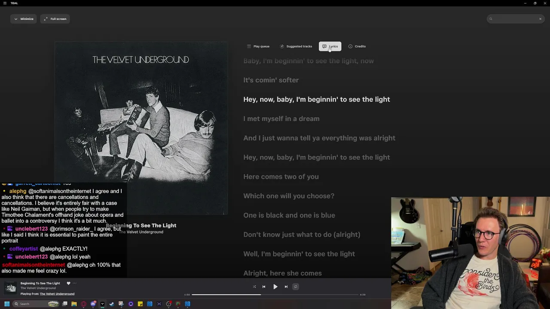Image resolution: width=550 pixels, height=309 pixels.
Task: Open Opera browser from the taskbar
Action: [83, 304]
